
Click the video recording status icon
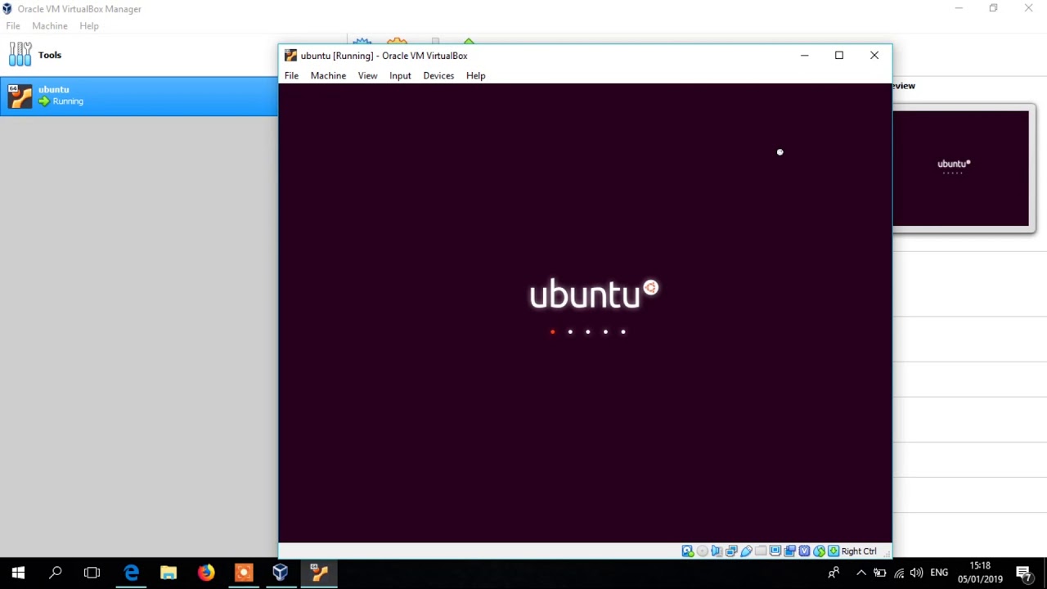coord(790,551)
